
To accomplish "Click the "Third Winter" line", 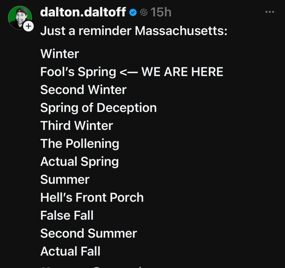I will (x=77, y=126).
